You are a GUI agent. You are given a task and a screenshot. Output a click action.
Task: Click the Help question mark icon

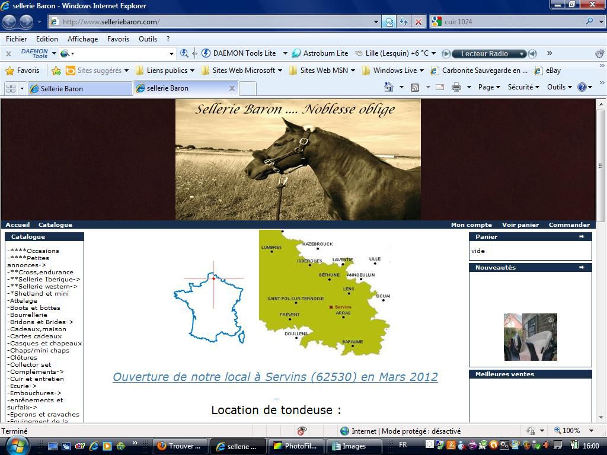click(582, 87)
